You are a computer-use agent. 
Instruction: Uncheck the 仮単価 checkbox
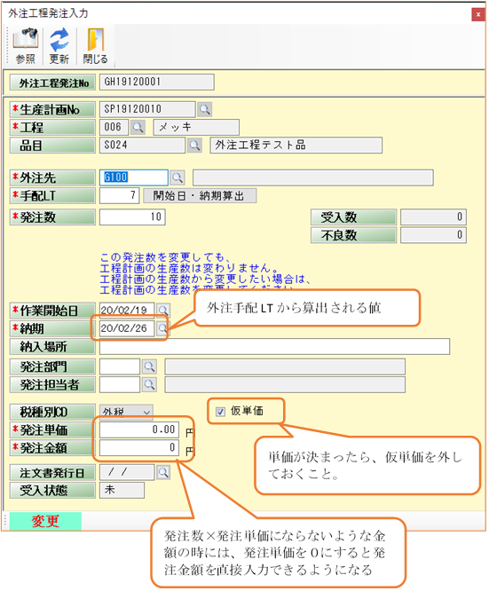pyautogui.click(x=221, y=412)
